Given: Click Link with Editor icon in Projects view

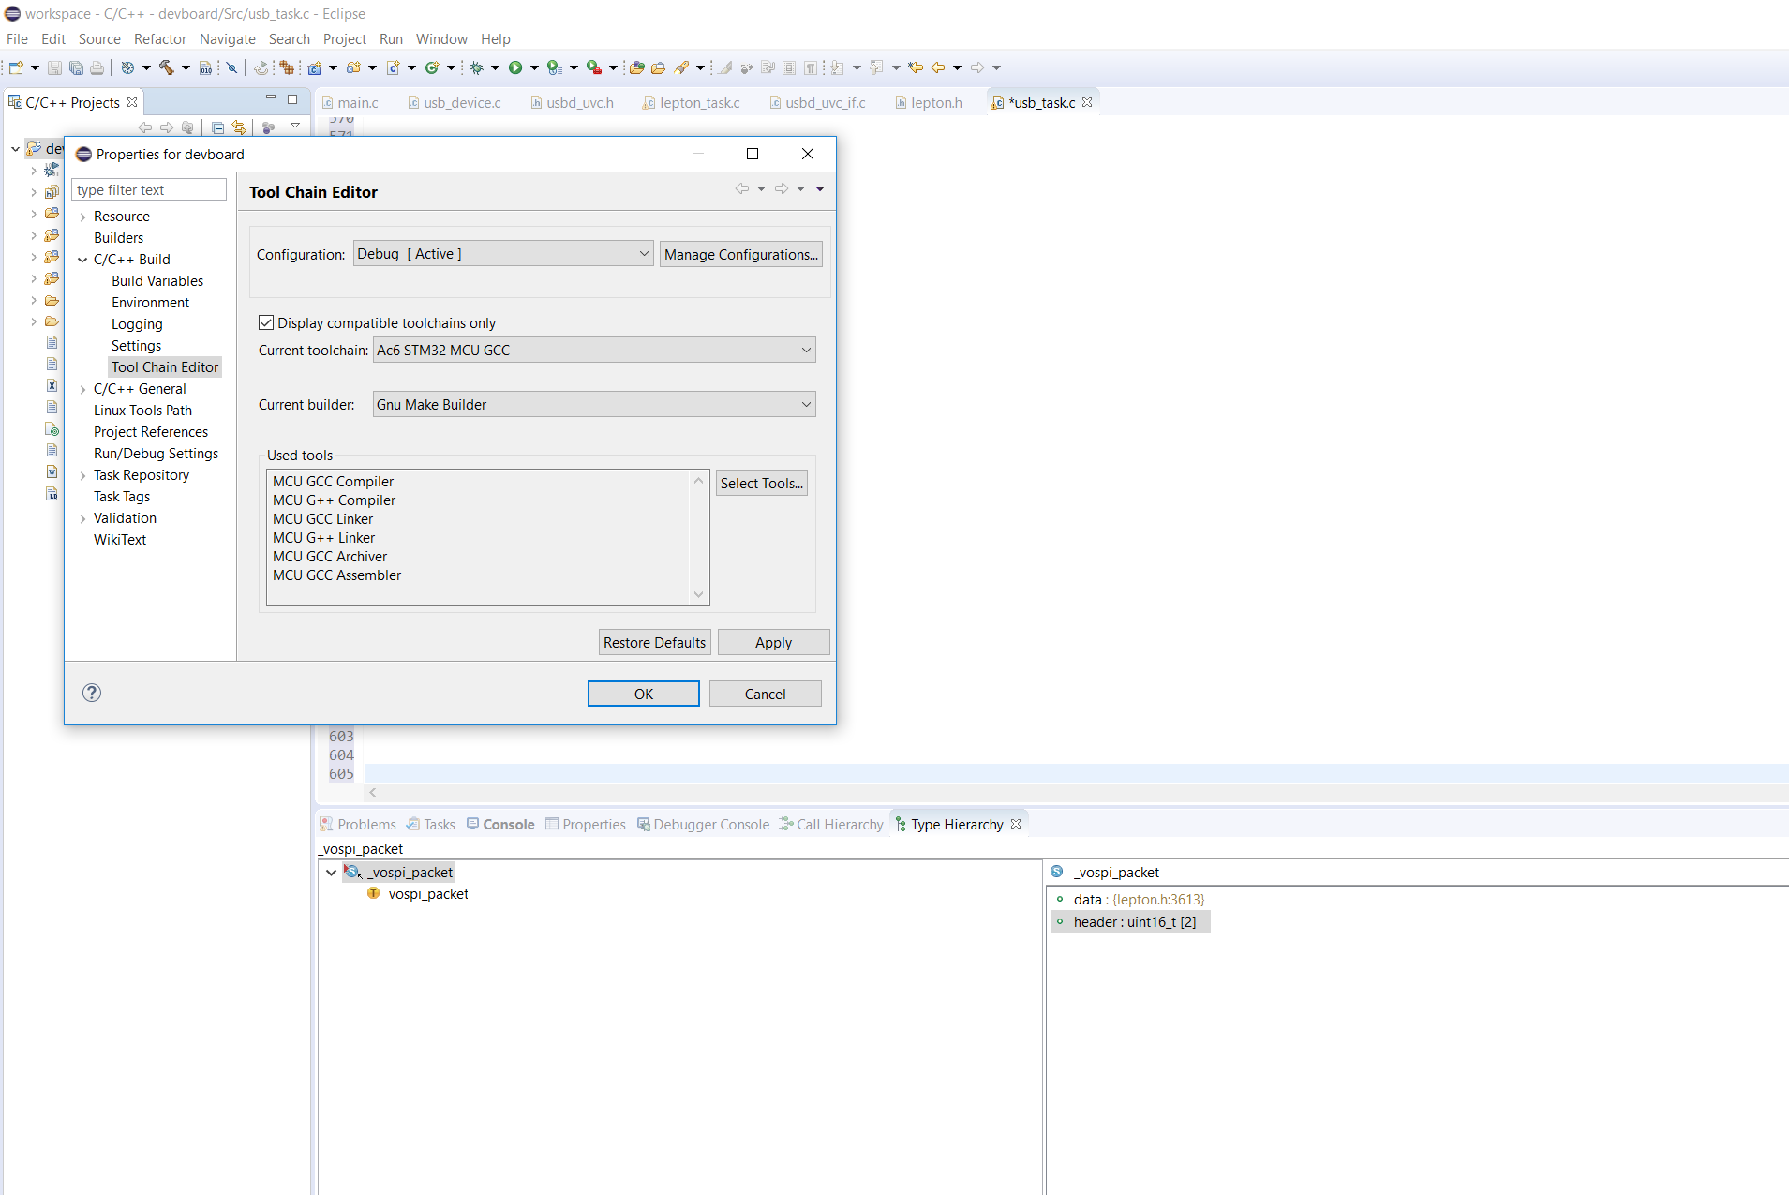Looking at the screenshot, I should pos(239,127).
